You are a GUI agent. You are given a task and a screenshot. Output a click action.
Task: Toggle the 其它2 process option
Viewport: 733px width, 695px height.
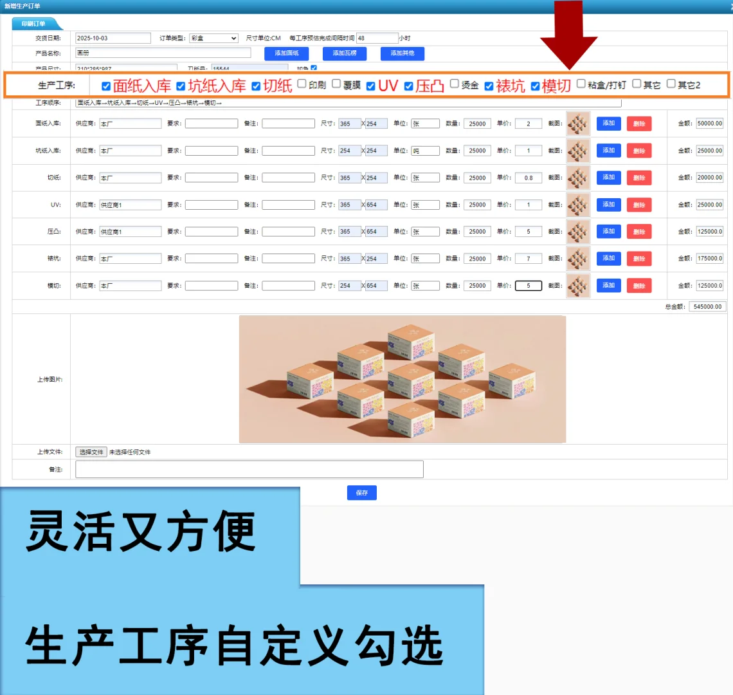pos(671,84)
